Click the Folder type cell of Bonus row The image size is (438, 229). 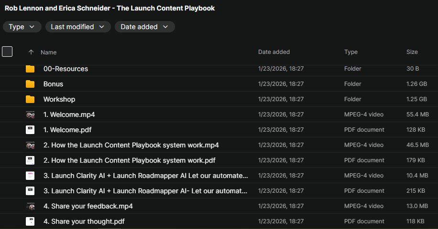pos(352,84)
